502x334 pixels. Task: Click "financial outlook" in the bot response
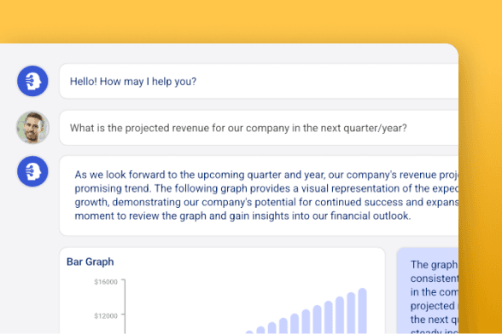[x=369, y=216]
